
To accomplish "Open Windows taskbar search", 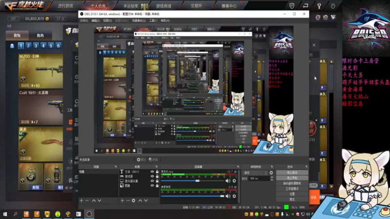I will 16,214.
